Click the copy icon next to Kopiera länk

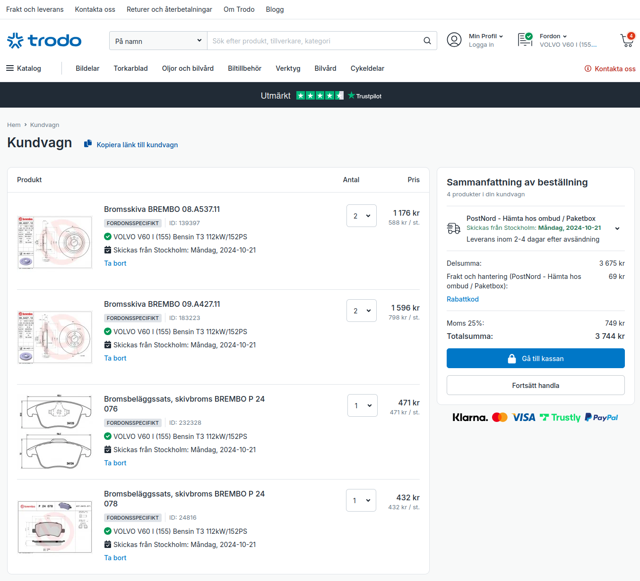[x=87, y=143]
